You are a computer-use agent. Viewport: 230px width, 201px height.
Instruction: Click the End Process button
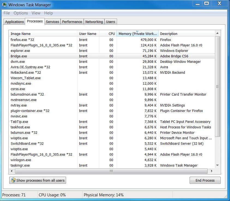(x=205, y=180)
